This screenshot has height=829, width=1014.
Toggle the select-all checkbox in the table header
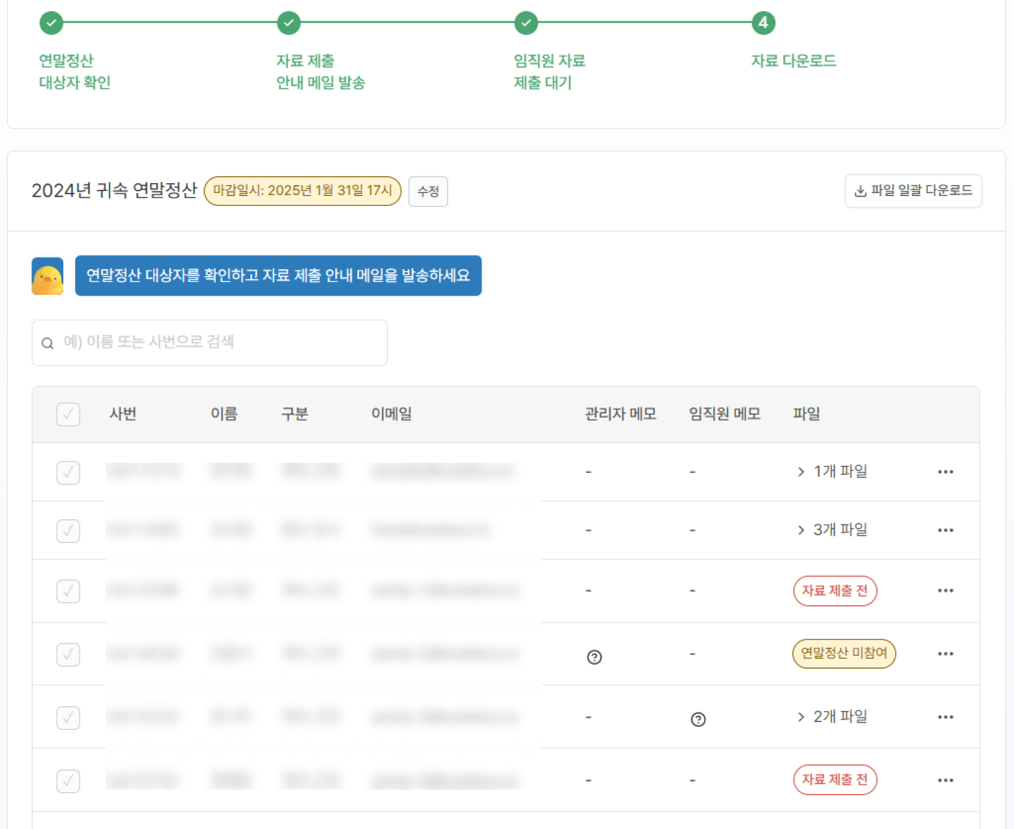pos(68,414)
